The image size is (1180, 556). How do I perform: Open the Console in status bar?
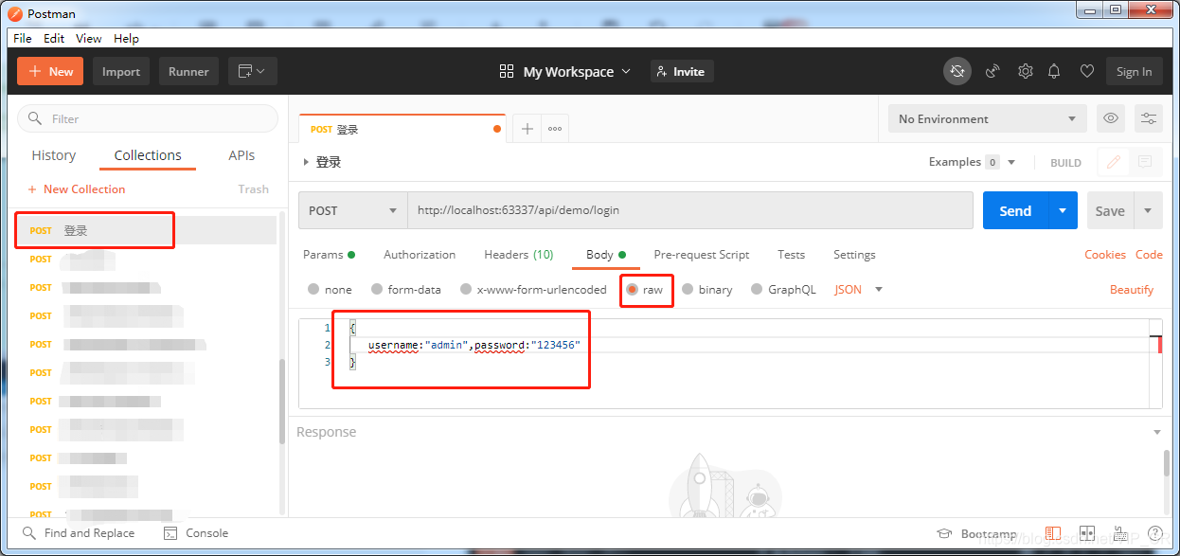tap(196, 533)
